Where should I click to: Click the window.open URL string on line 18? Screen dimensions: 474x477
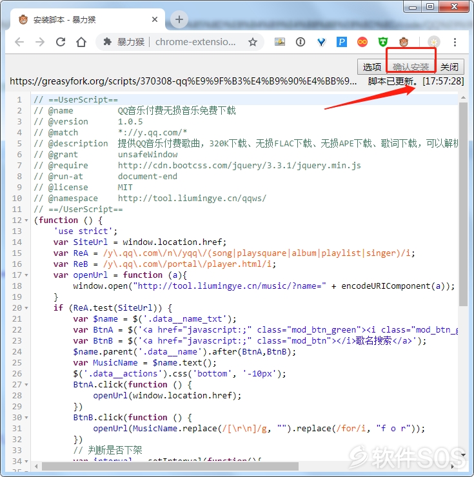230,286
